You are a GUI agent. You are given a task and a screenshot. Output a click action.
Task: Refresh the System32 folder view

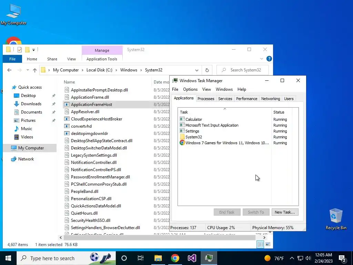pos(207,70)
